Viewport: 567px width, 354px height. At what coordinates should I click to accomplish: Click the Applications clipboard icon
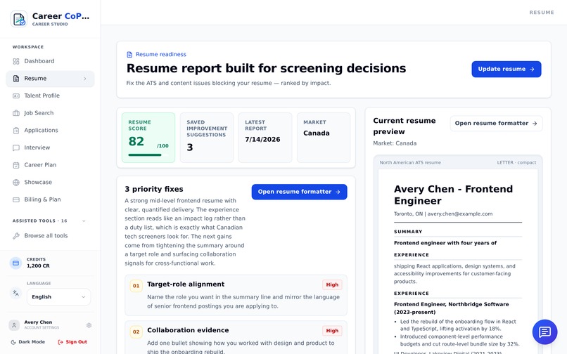point(16,131)
